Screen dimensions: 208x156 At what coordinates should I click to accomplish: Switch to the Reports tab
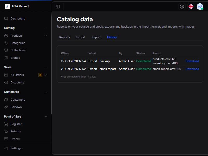(x=64, y=37)
